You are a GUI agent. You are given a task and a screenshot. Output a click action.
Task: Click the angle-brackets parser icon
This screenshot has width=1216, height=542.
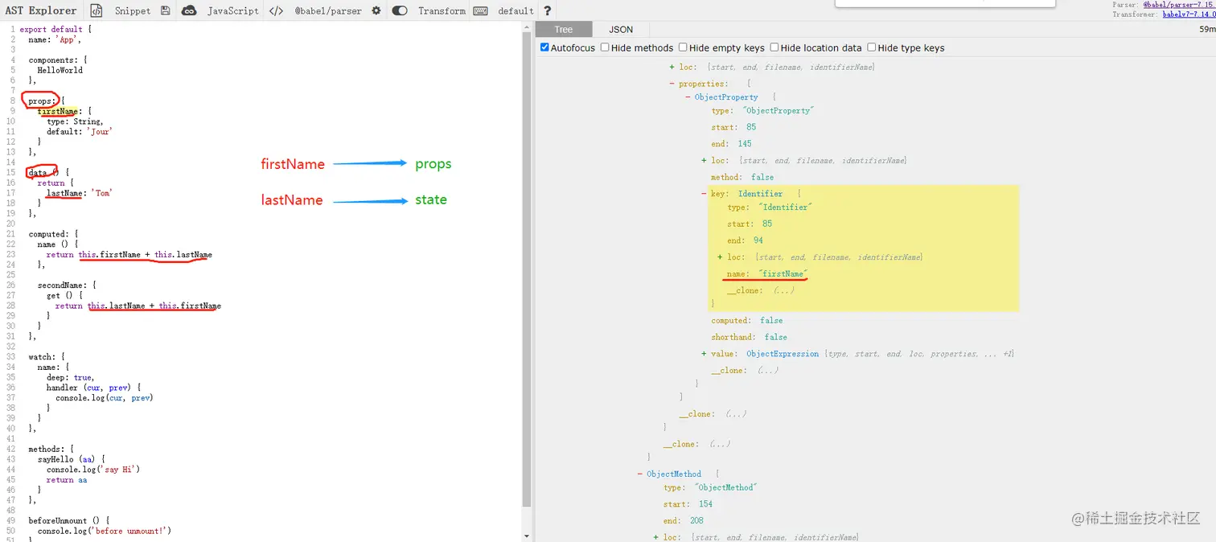coord(277,10)
